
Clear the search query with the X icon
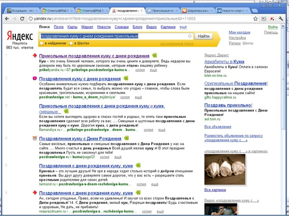[190, 36]
